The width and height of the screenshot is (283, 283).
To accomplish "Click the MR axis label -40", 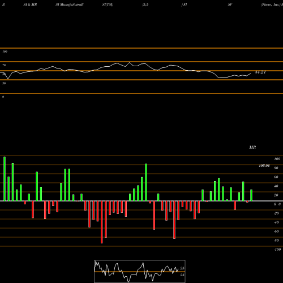I will (x=276, y=222).
